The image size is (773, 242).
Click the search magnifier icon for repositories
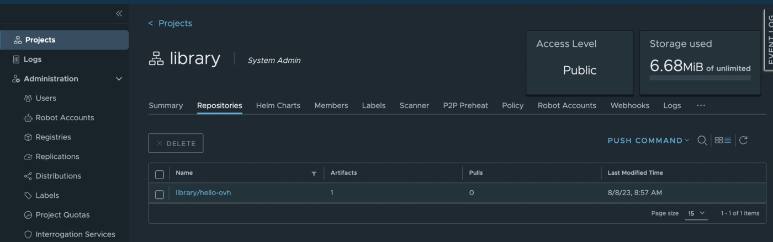pyautogui.click(x=702, y=141)
